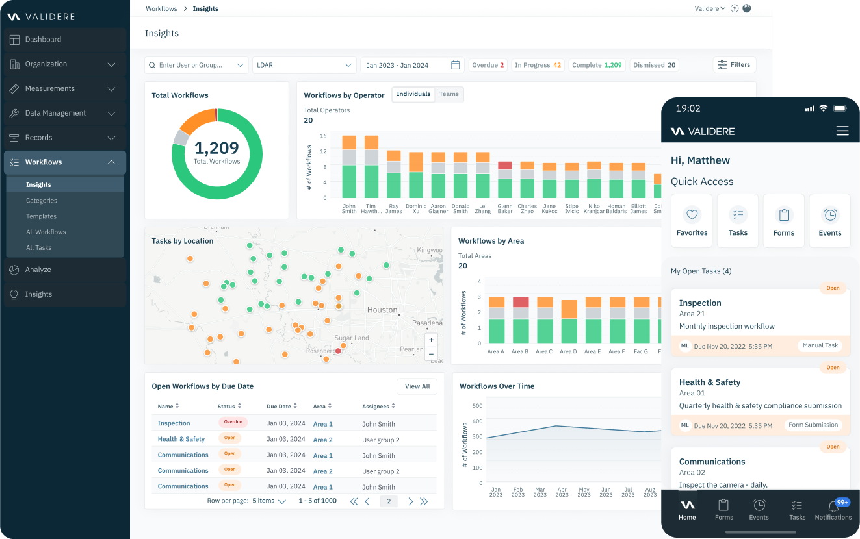
Task: Click the page number 2 field
Action: tap(389, 501)
